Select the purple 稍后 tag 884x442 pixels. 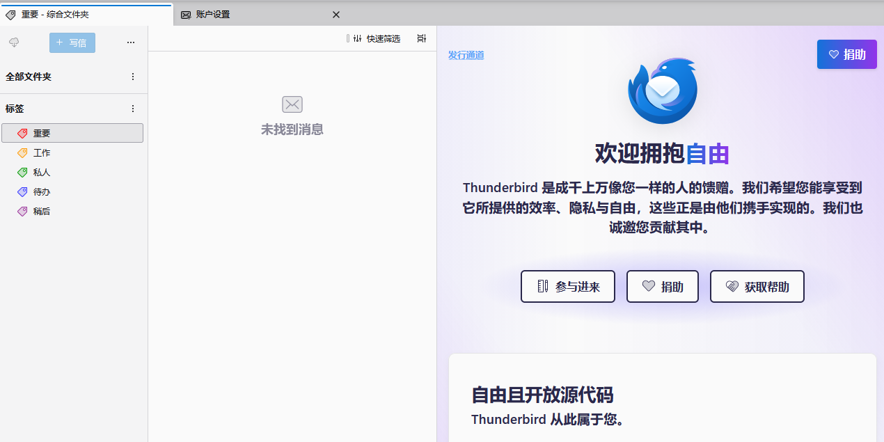point(42,211)
